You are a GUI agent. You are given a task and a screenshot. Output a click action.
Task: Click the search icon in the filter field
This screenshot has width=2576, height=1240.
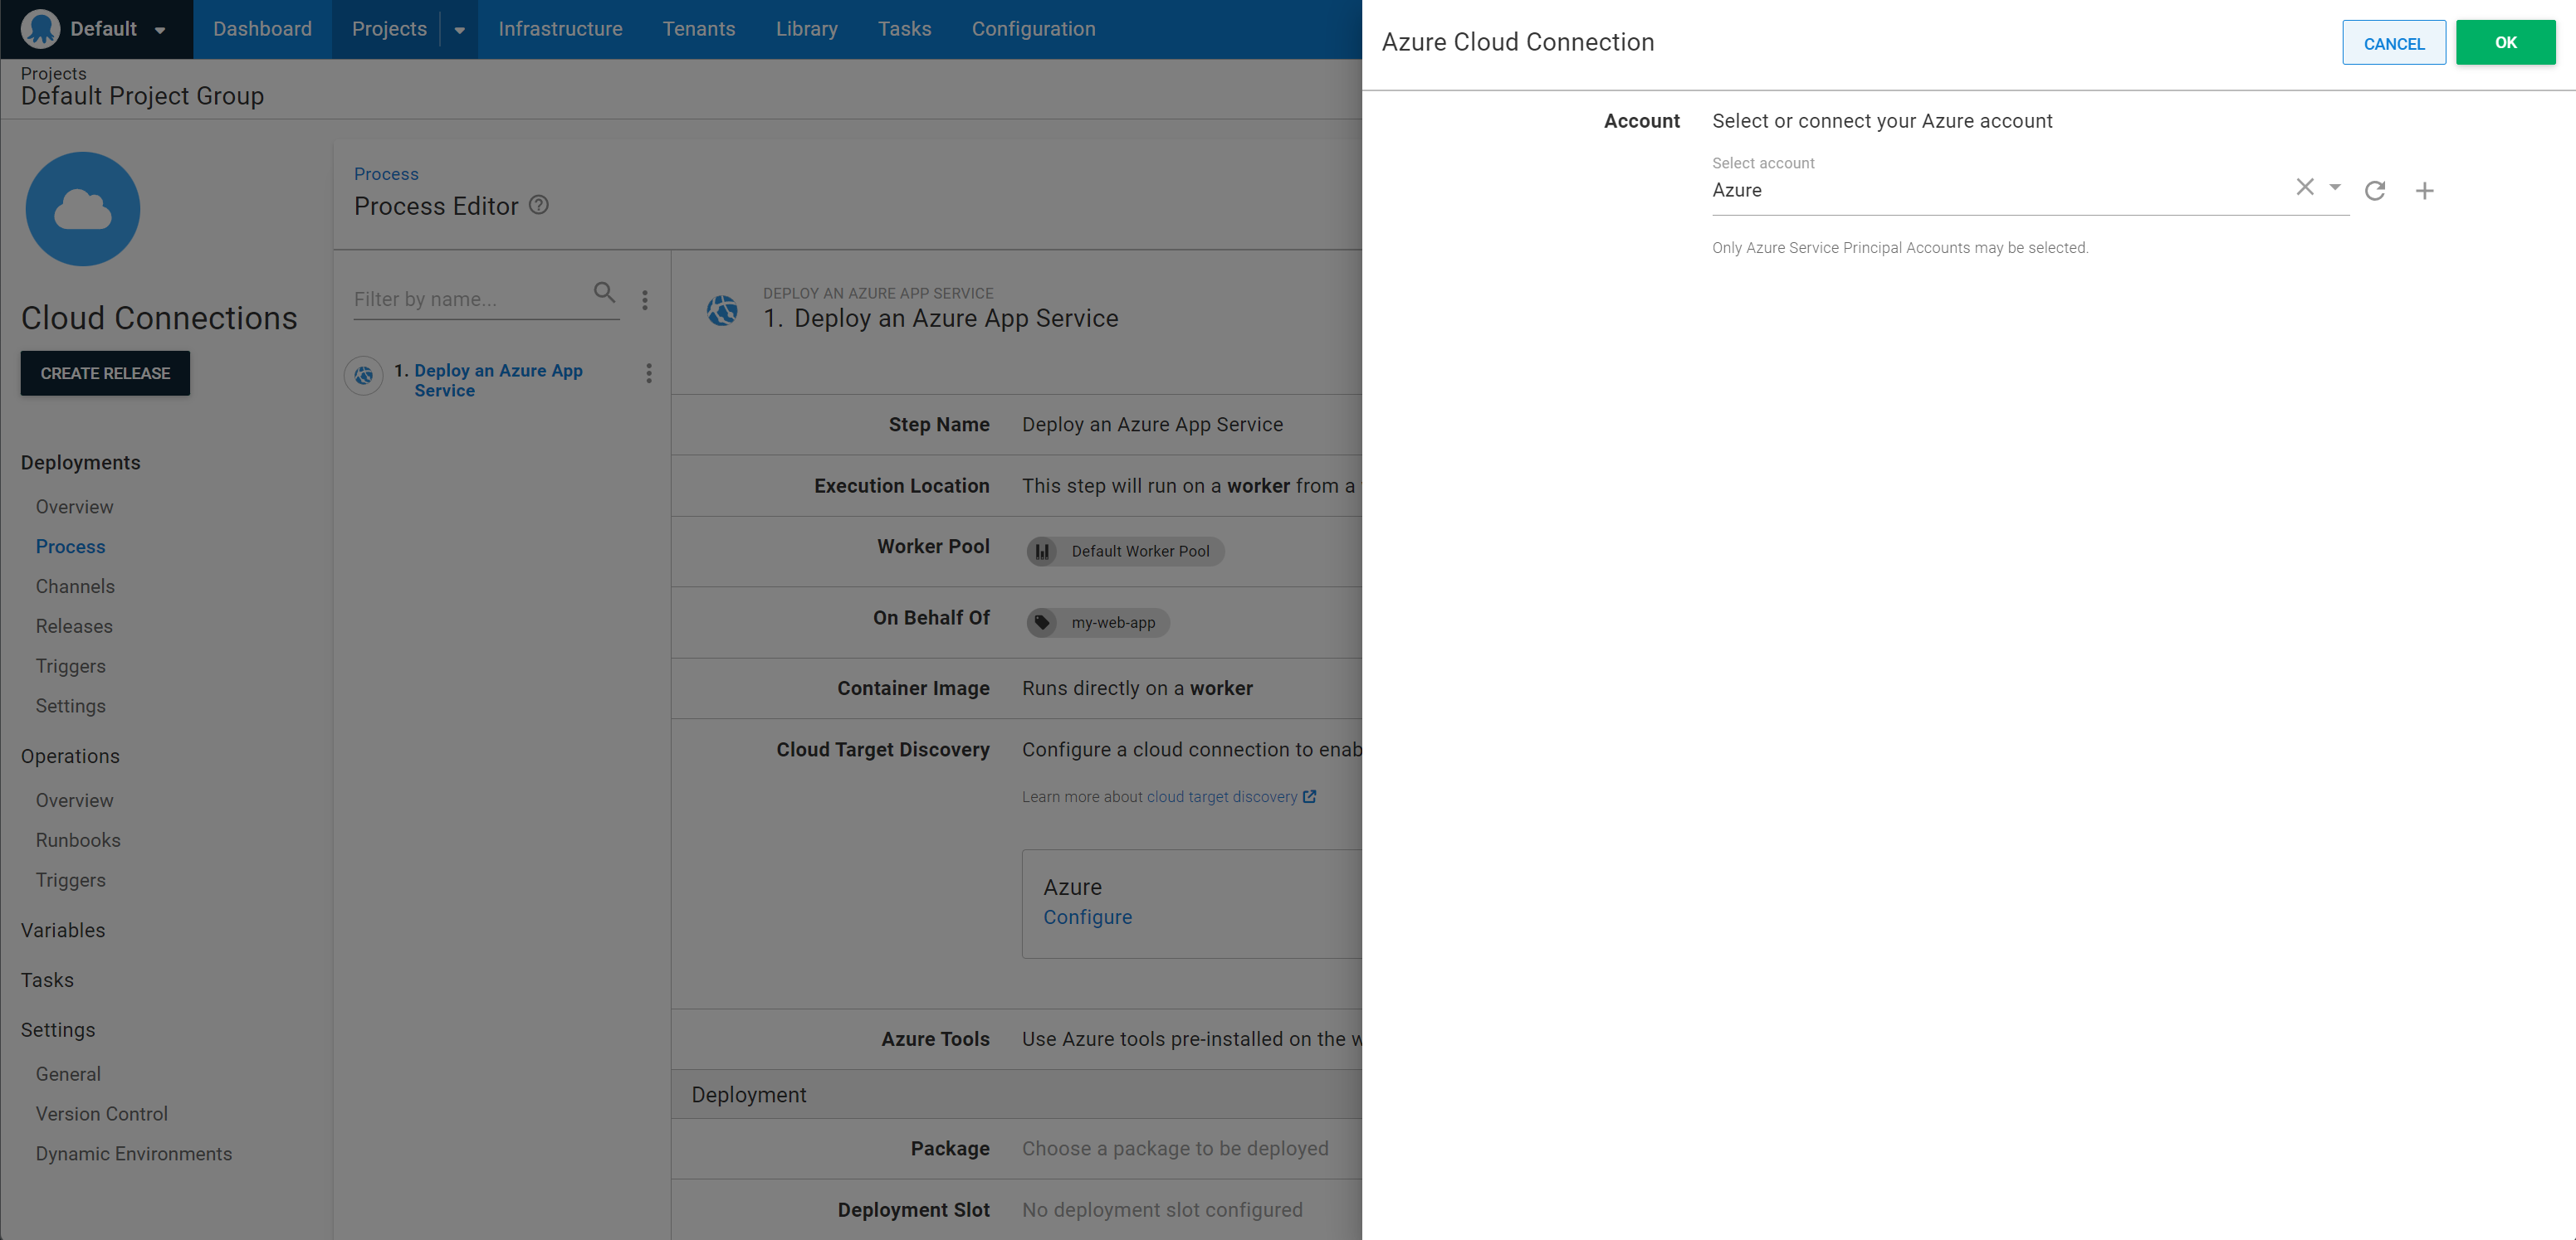(604, 293)
